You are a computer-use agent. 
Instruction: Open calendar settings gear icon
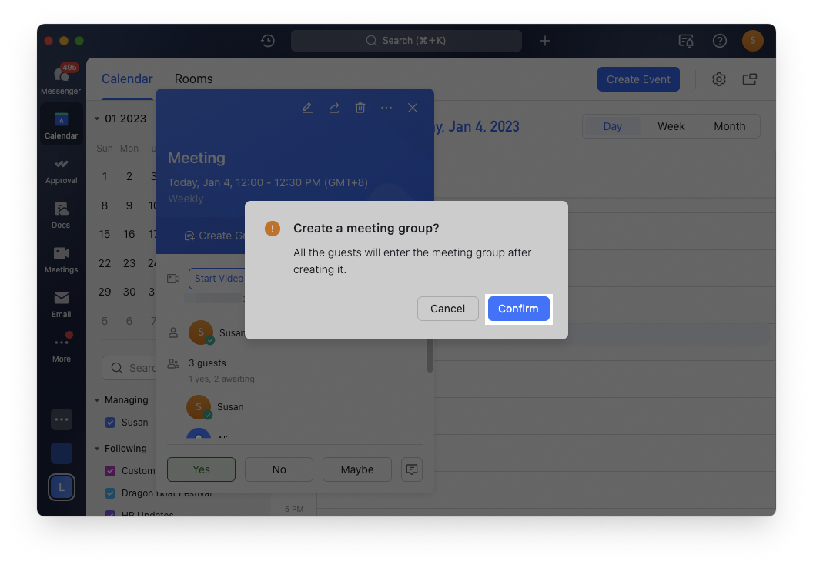719,79
